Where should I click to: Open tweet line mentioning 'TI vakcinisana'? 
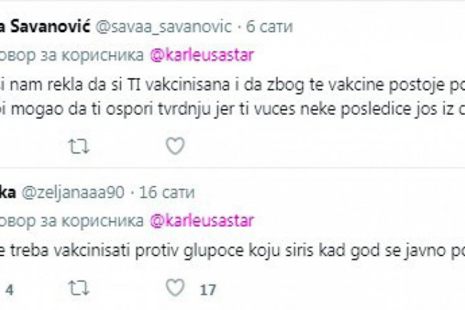[232, 84]
